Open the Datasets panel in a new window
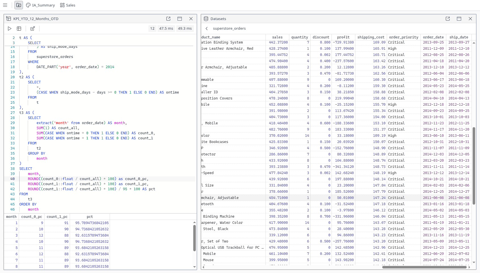This screenshot has height=273, width=480. [x=447, y=19]
